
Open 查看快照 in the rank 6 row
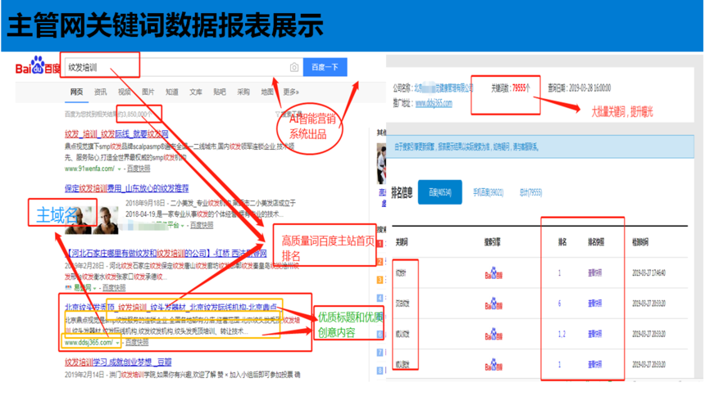pyautogui.click(x=594, y=303)
